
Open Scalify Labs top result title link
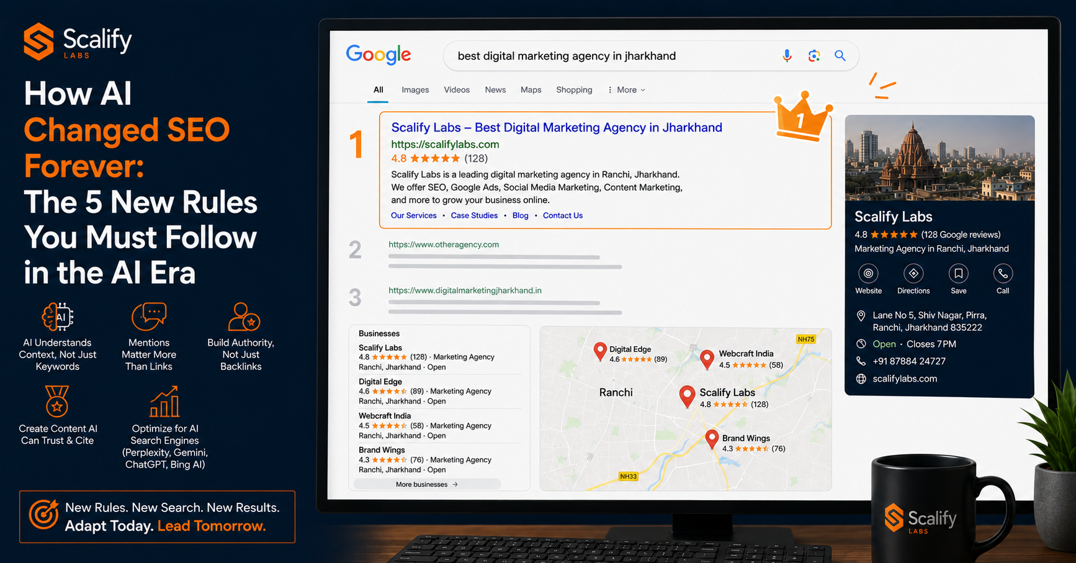pos(557,127)
